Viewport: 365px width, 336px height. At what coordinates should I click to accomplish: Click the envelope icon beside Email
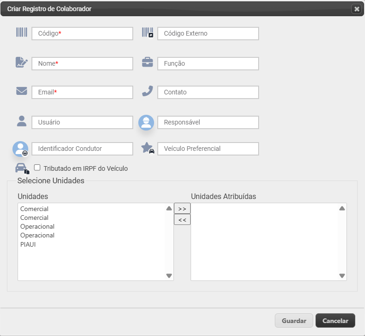click(x=22, y=91)
